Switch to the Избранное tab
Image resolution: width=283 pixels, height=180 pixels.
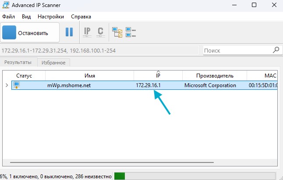[53, 63]
